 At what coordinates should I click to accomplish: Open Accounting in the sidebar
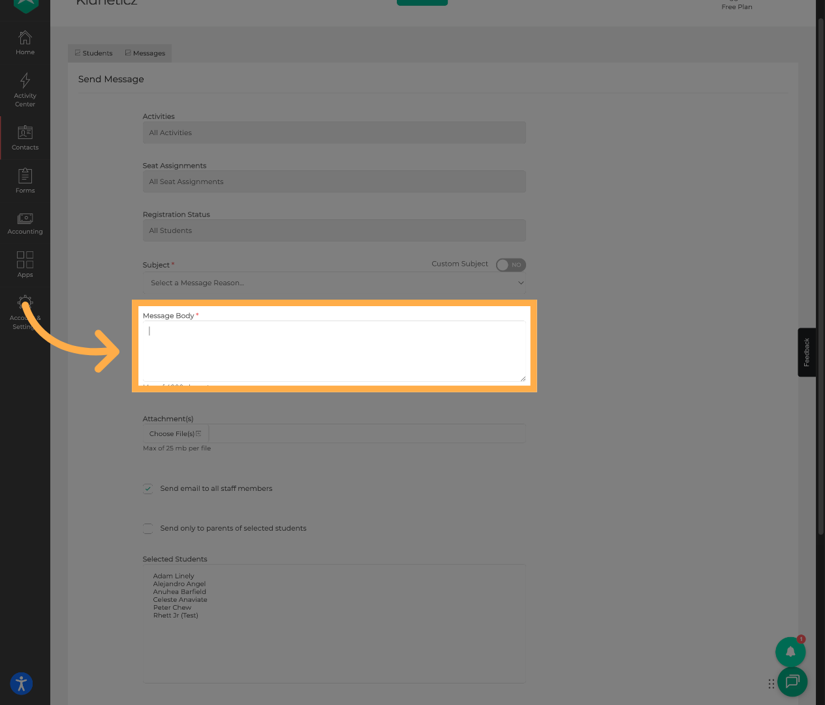point(25,223)
